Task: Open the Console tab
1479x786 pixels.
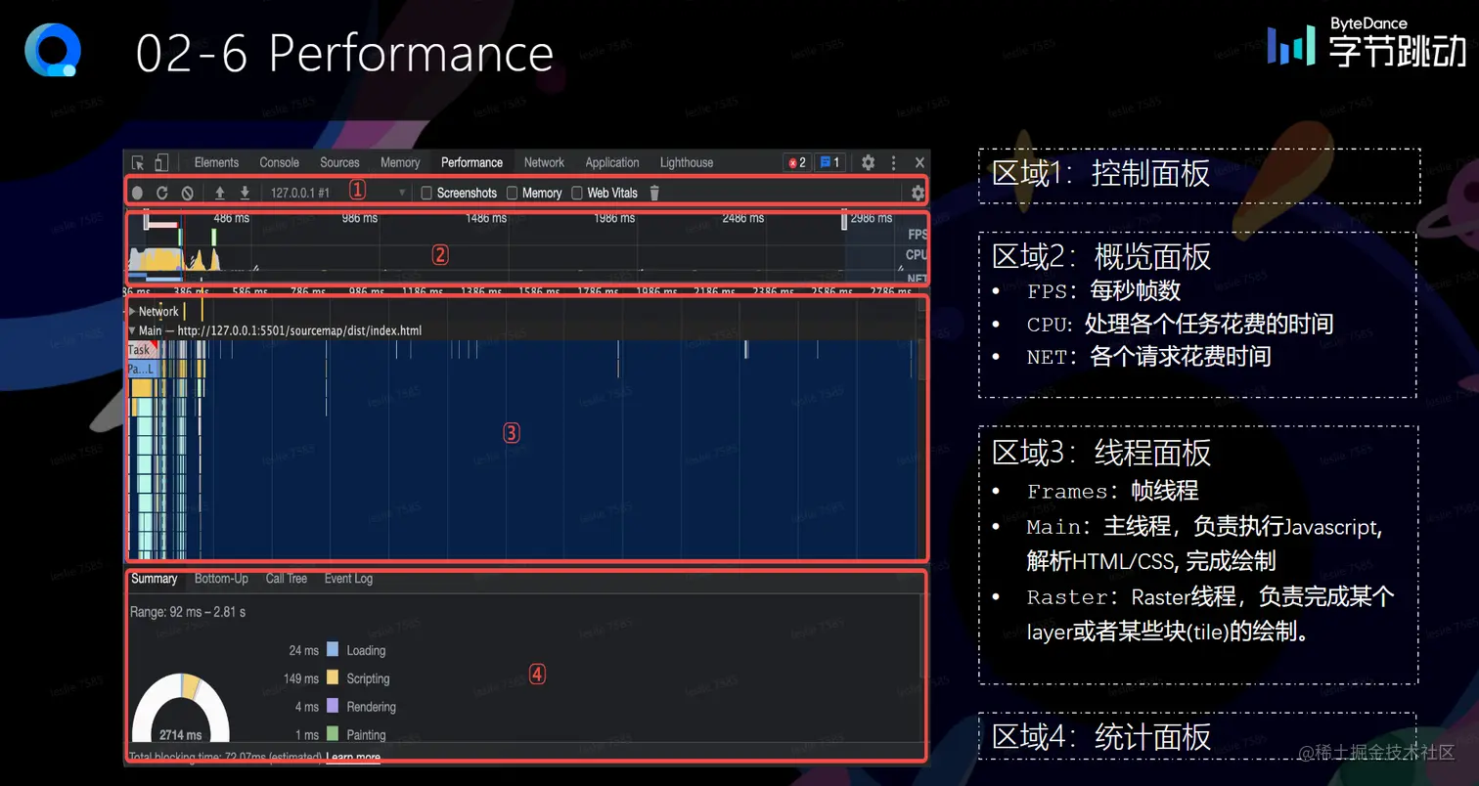Action: tap(280, 162)
